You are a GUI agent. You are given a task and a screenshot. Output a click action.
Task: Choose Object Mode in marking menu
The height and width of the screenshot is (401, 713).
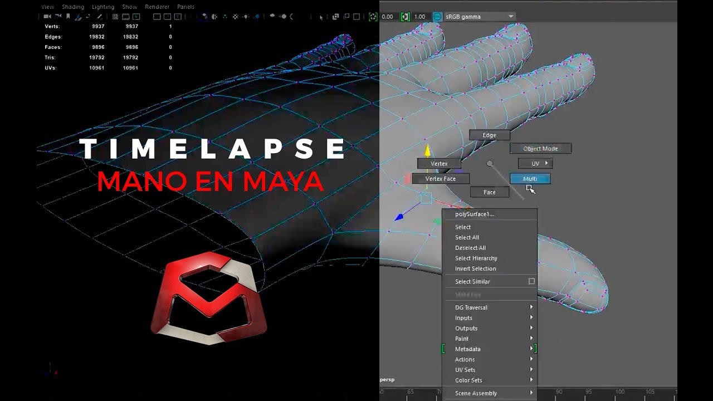pyautogui.click(x=540, y=149)
